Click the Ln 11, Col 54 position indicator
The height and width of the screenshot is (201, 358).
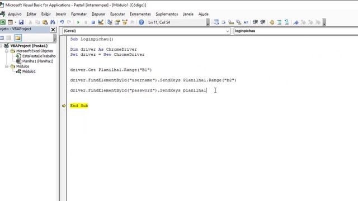[x=159, y=22]
